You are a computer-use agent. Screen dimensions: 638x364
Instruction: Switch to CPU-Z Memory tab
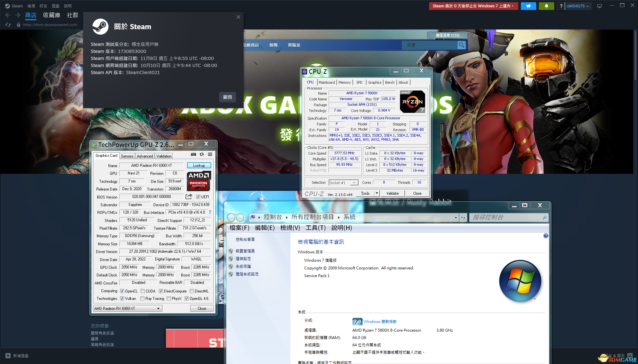(345, 82)
